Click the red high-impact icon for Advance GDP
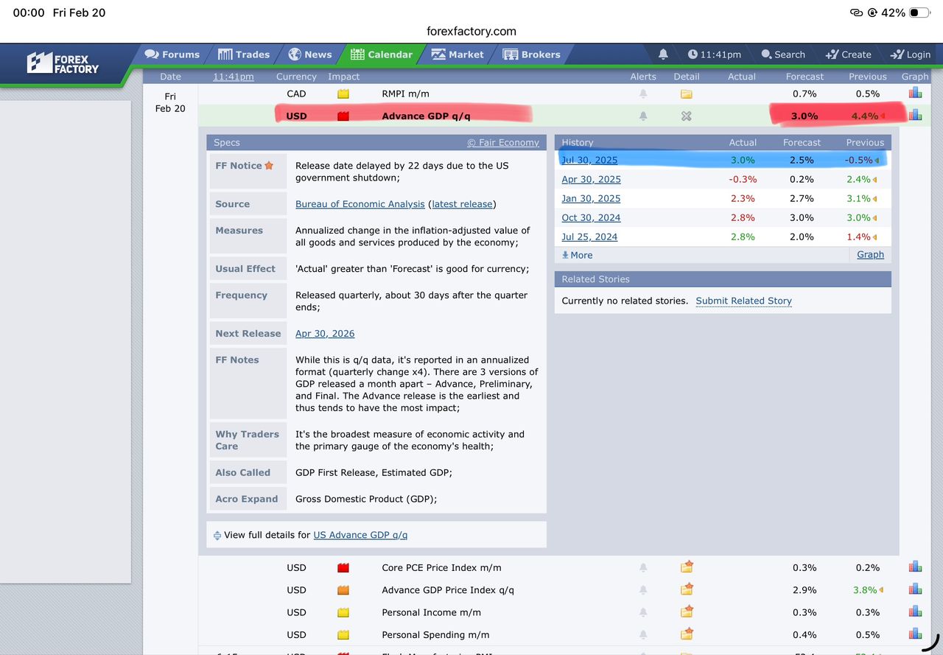 (x=343, y=116)
